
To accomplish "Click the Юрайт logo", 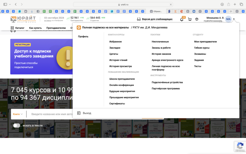I will point(23,19).
